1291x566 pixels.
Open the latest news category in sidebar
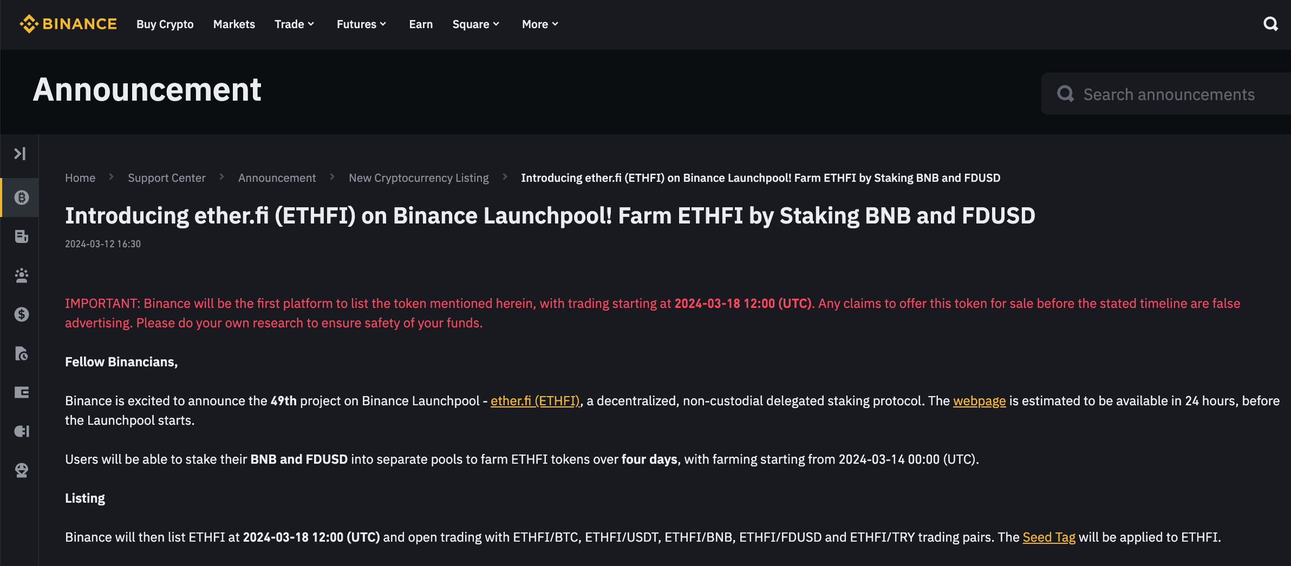(21, 236)
